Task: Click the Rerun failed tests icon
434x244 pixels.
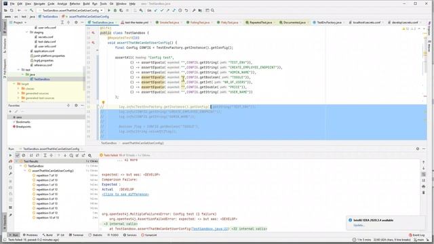Action: [11, 161]
